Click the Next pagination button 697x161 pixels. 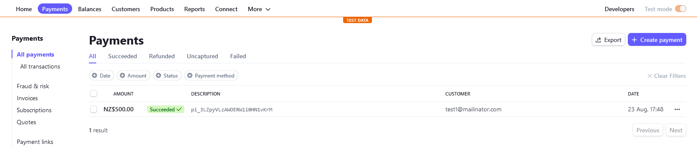click(676, 130)
